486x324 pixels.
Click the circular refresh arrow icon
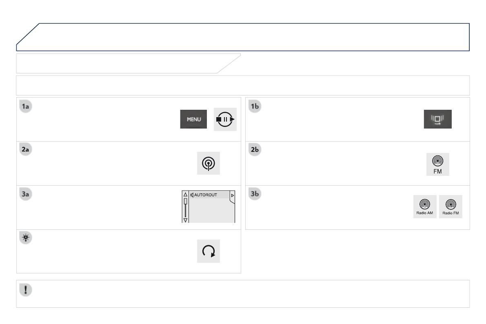[x=208, y=251]
